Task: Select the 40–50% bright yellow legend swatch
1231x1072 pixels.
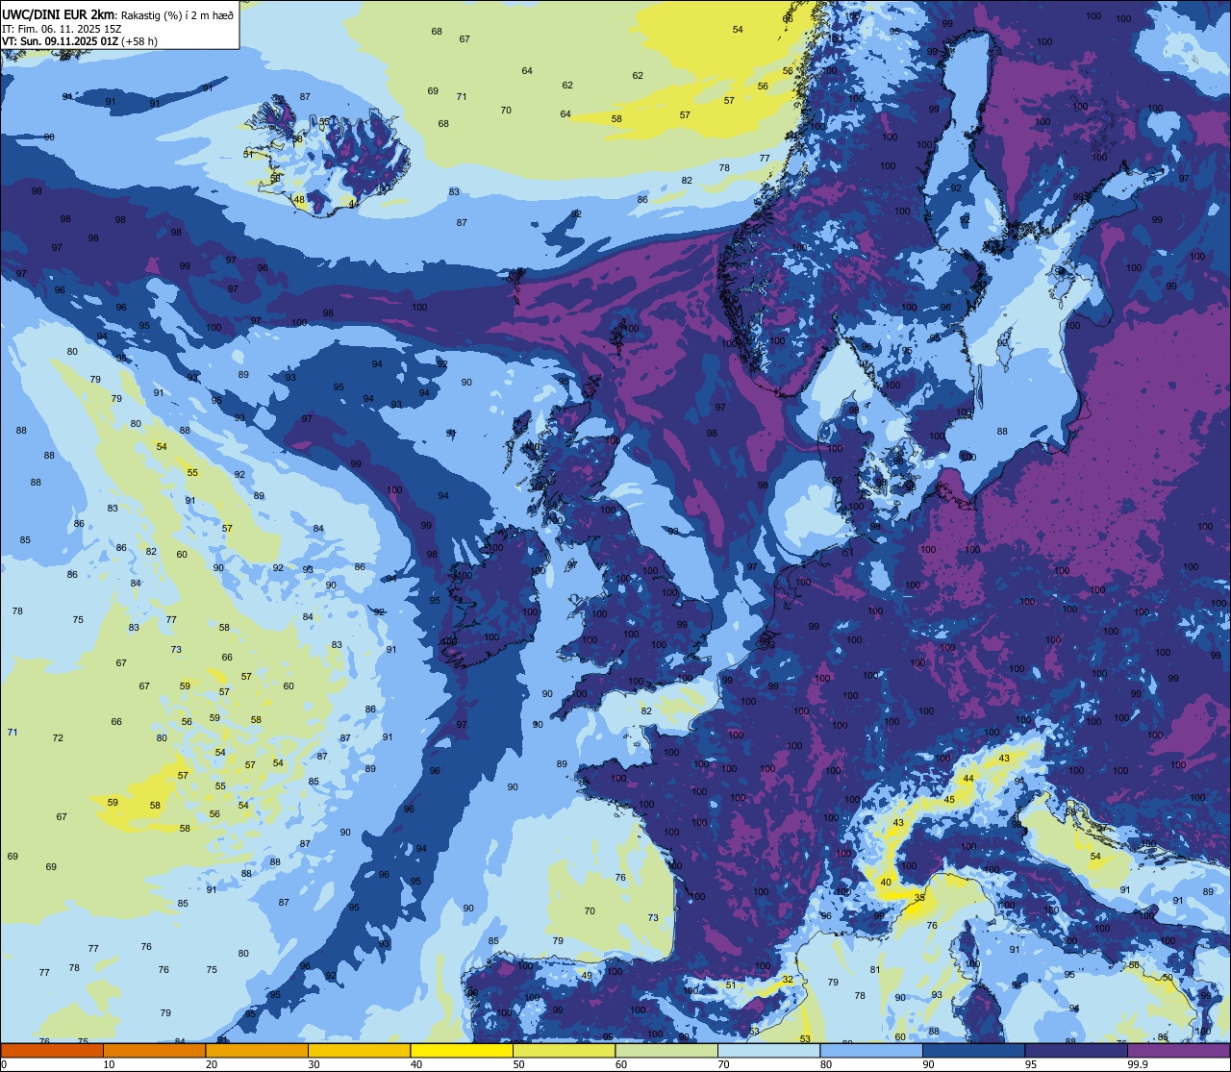Action: [462, 1050]
